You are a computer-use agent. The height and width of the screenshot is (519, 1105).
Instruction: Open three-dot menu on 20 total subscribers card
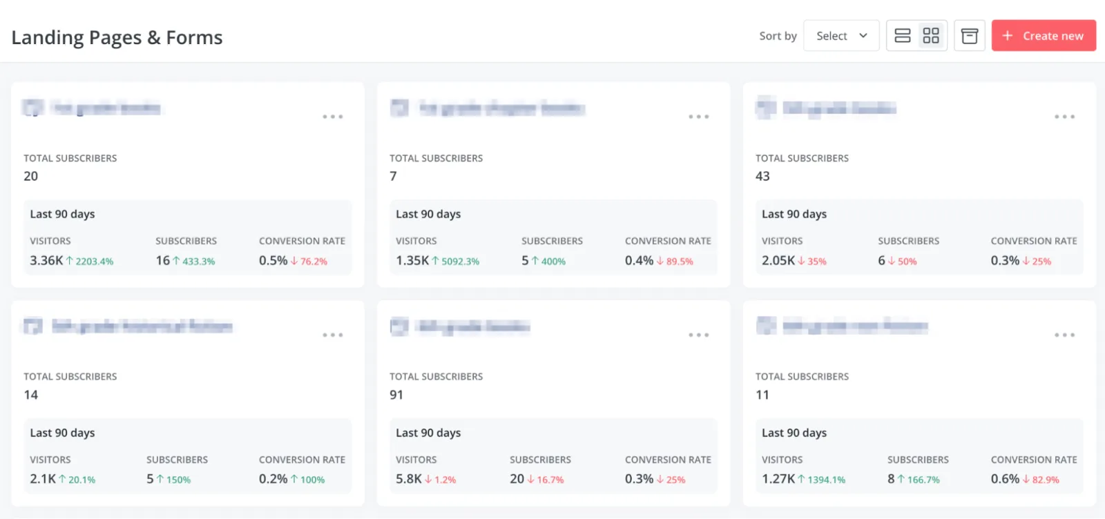point(333,117)
